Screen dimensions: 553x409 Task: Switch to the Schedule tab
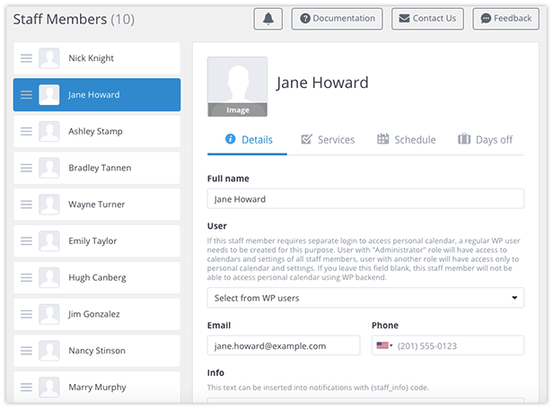click(407, 140)
